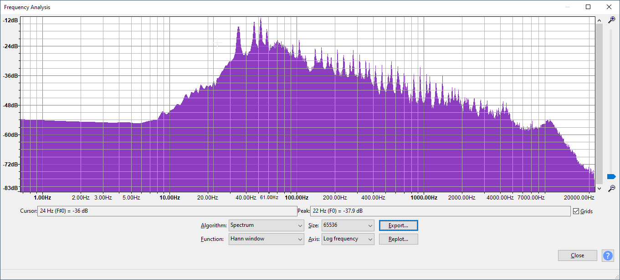Click the zoom in magnifier icon

point(611,20)
